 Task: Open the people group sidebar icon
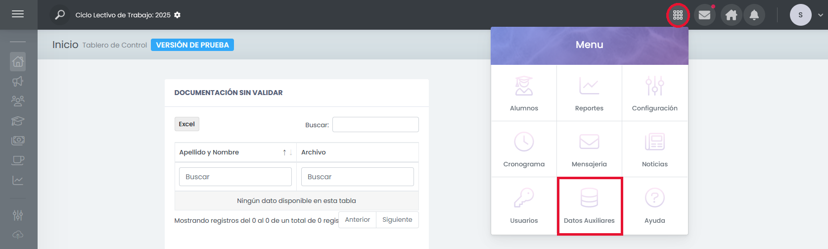[18, 101]
